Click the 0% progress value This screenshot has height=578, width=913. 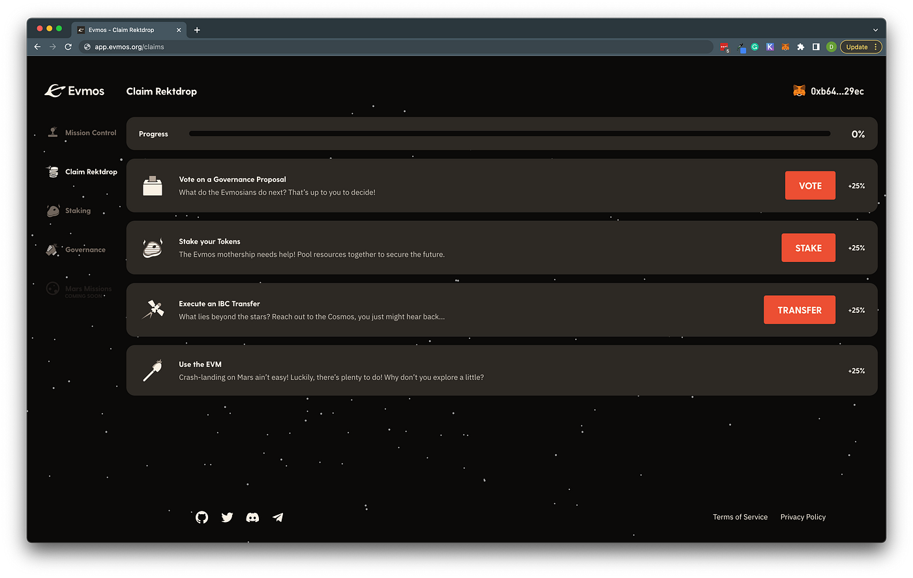pyautogui.click(x=858, y=134)
